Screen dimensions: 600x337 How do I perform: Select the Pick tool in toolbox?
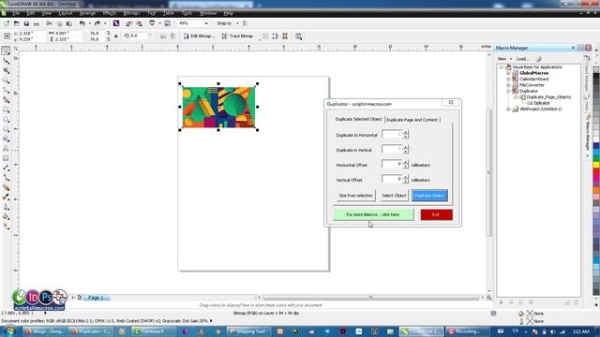[6, 51]
